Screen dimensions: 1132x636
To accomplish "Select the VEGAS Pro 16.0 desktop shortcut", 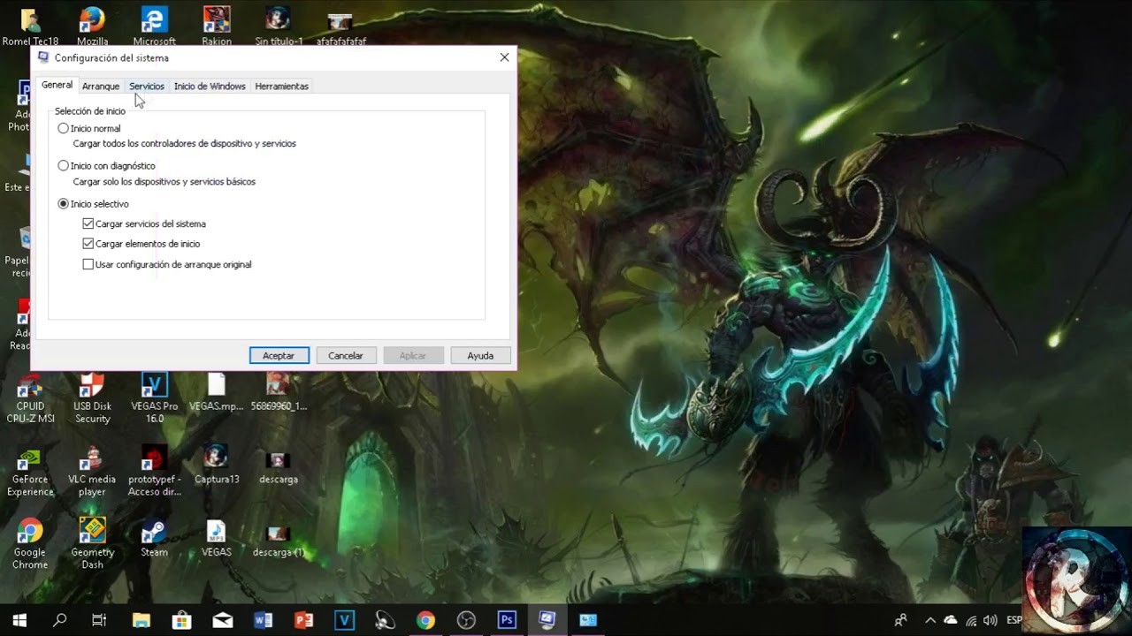I will [154, 397].
